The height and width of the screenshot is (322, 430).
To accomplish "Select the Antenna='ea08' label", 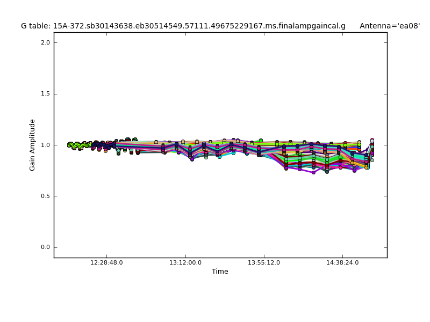I will 389,26.
